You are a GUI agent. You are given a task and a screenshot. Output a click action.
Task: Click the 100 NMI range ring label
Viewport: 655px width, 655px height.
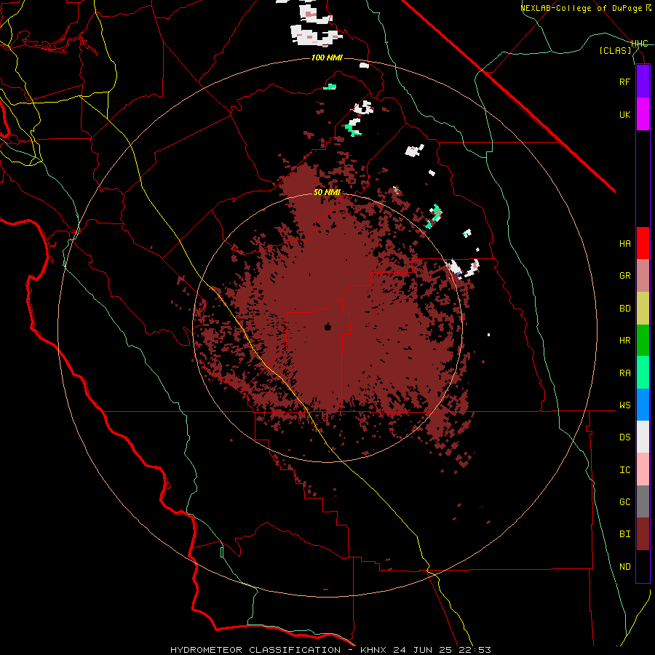coord(327,57)
